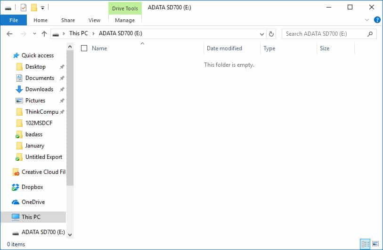The width and height of the screenshot is (383, 250).
Task: Click the drive icon in the title bar
Action: pyautogui.click(x=8, y=8)
